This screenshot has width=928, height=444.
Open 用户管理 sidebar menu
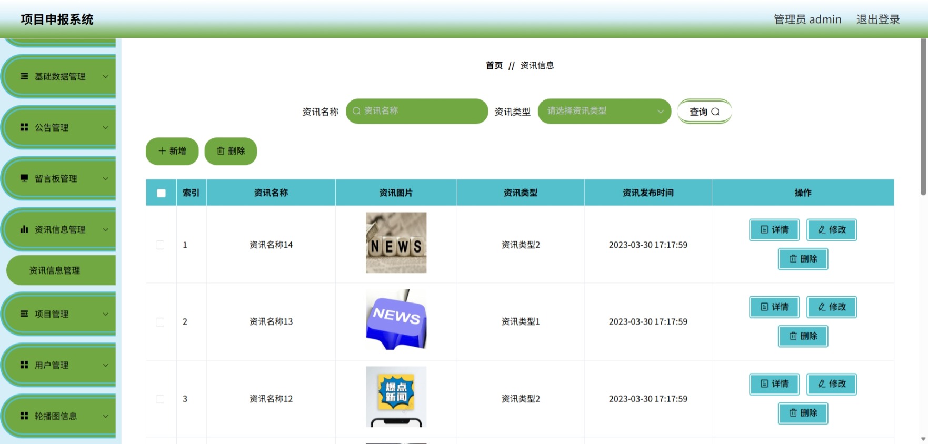tap(59, 365)
